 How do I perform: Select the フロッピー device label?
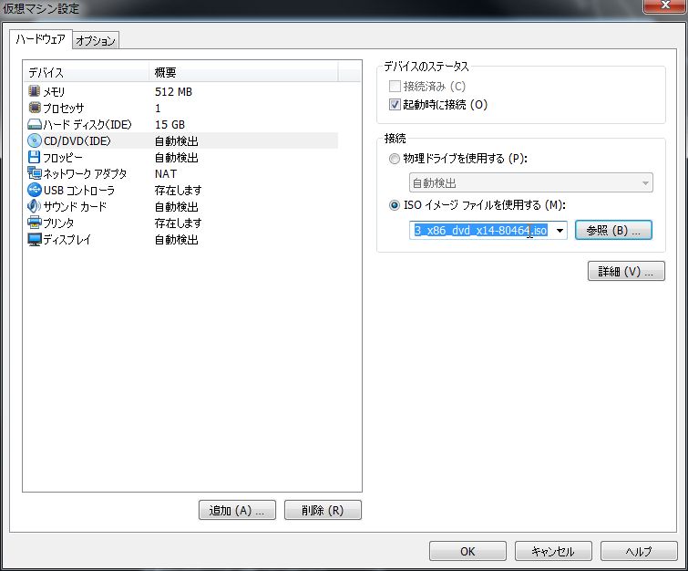[x=63, y=157]
